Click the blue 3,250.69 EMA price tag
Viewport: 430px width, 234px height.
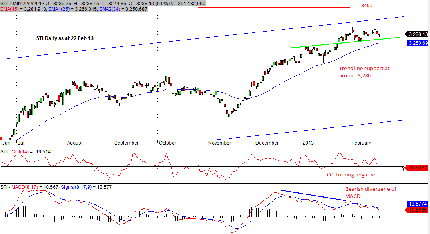click(x=417, y=43)
